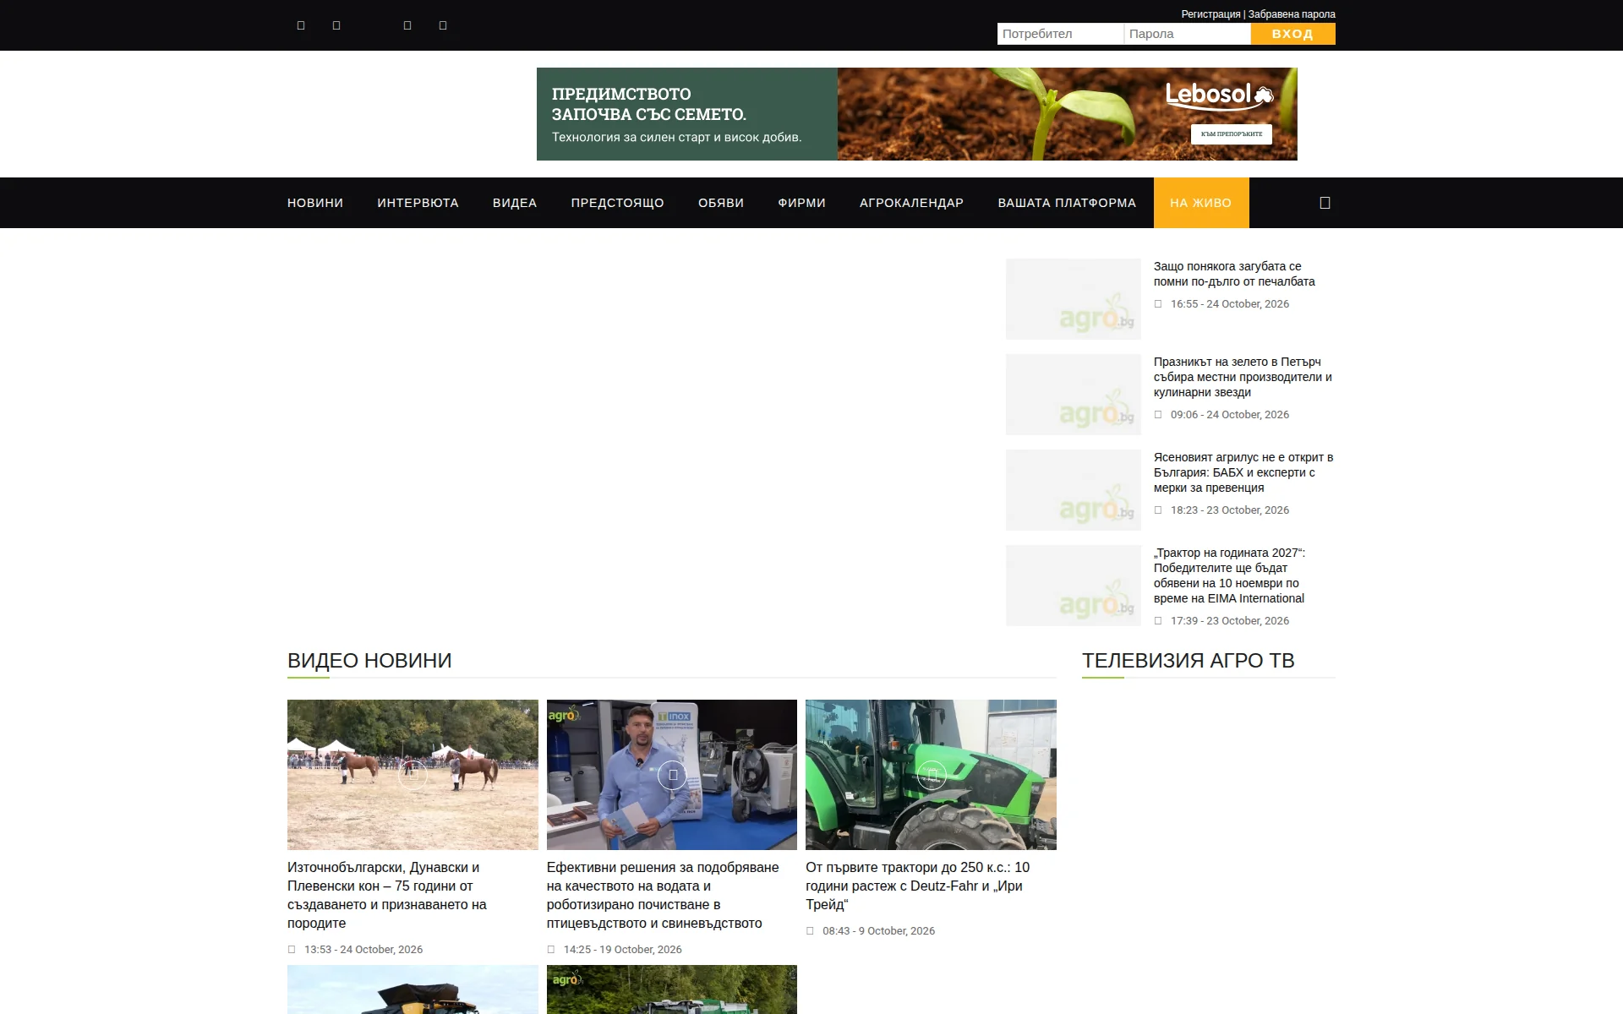Click date '16:55 - 24 October, 2026'
This screenshot has height=1014, width=1623.
pyautogui.click(x=1230, y=304)
